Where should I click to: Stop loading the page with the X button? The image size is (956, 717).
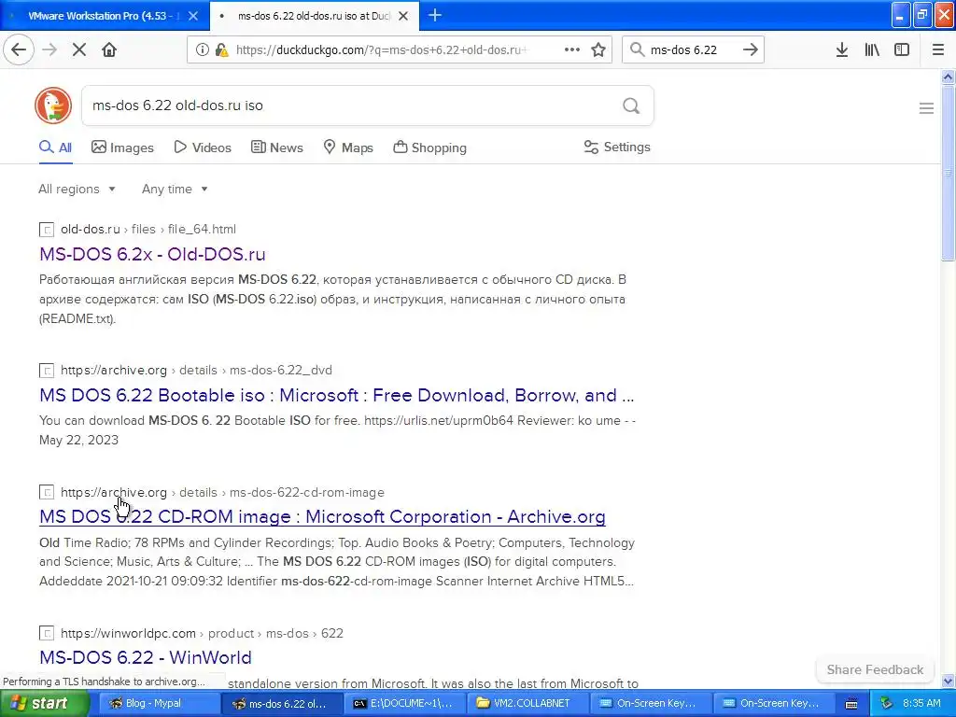coord(79,50)
